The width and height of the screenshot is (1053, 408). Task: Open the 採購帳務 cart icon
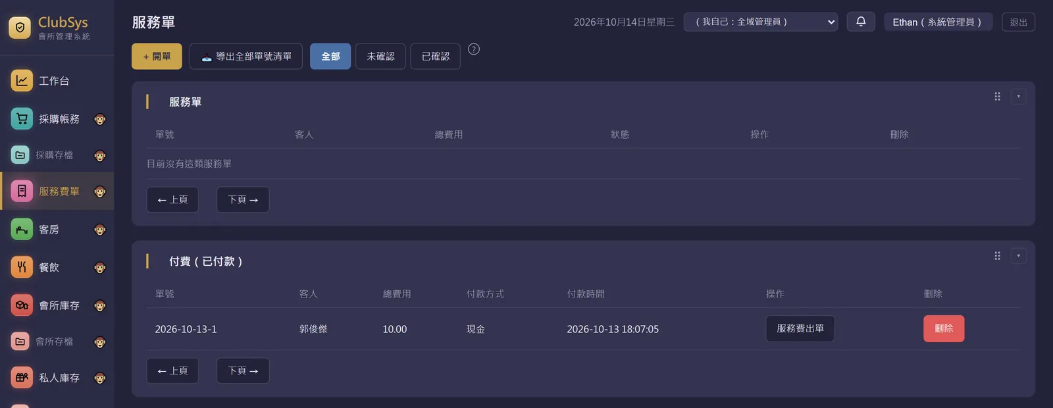tap(22, 118)
